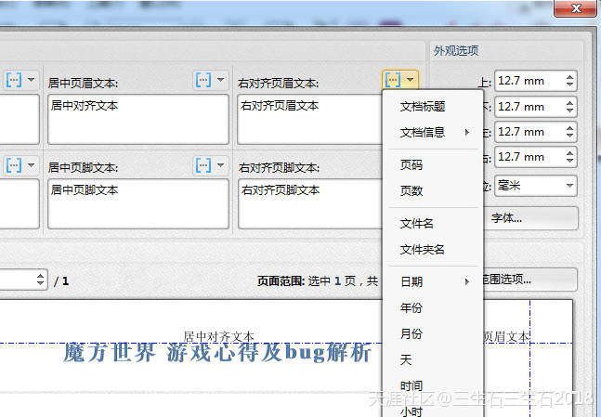
Task: Click inside the 右对齐页眉文本 text box
Action: point(307,121)
